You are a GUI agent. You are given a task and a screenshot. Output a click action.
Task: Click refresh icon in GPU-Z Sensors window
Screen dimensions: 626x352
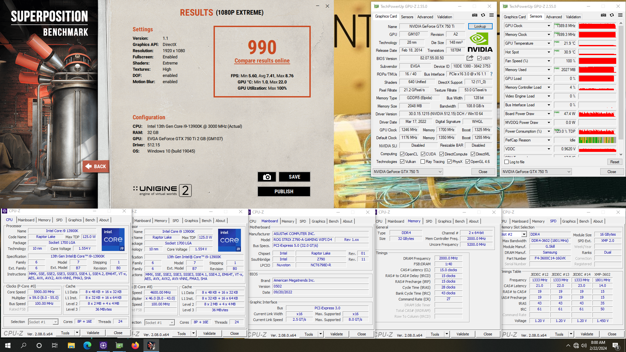(612, 15)
